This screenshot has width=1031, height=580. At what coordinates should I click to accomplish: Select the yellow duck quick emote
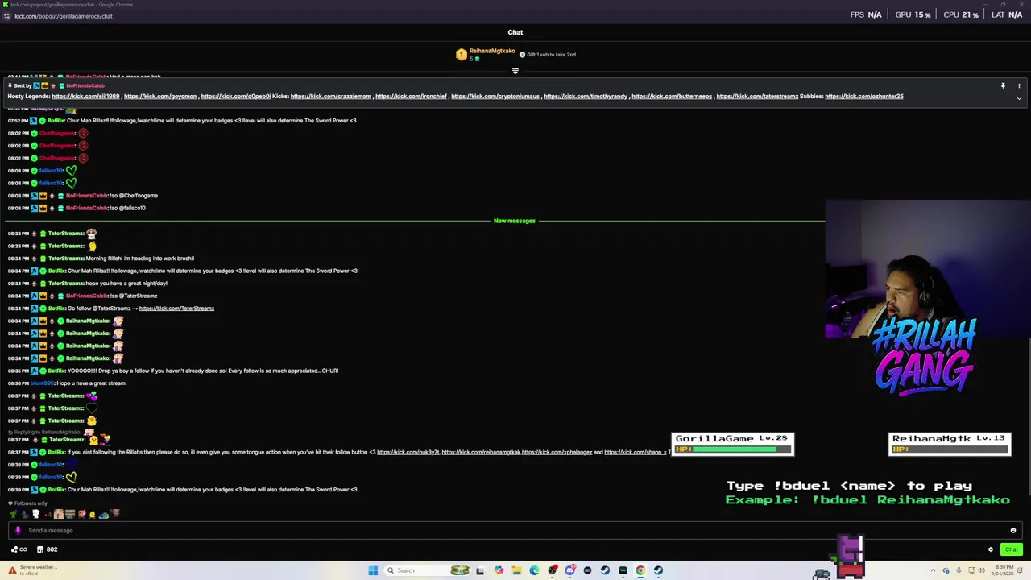coord(92,514)
